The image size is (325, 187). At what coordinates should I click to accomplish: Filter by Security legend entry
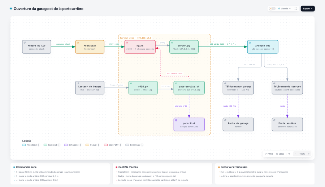(113, 145)
